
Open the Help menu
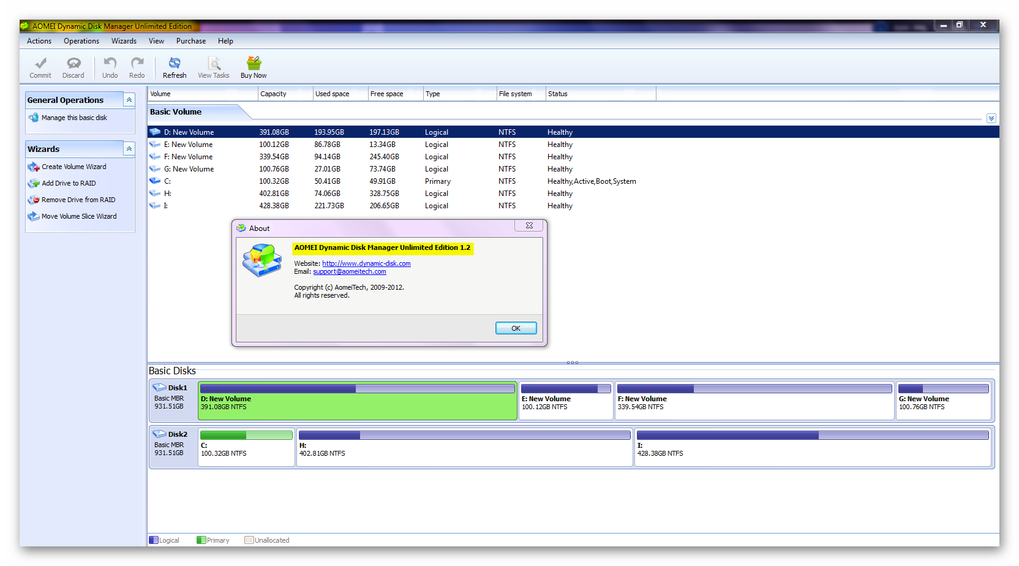(x=225, y=41)
